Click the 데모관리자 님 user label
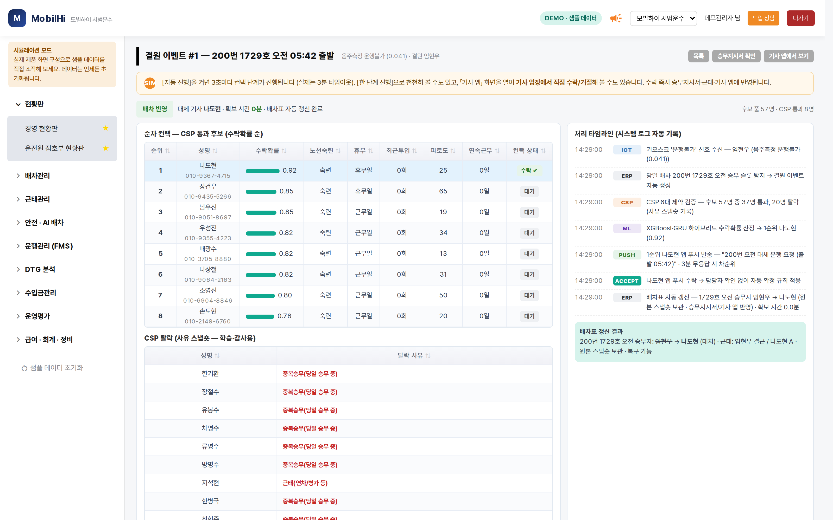Image resolution: width=833 pixels, height=520 pixels. tap(722, 18)
